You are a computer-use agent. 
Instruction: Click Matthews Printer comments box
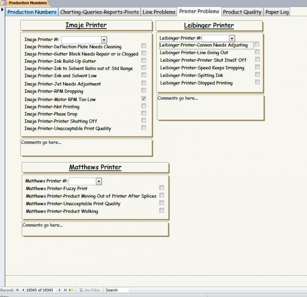(x=95, y=229)
